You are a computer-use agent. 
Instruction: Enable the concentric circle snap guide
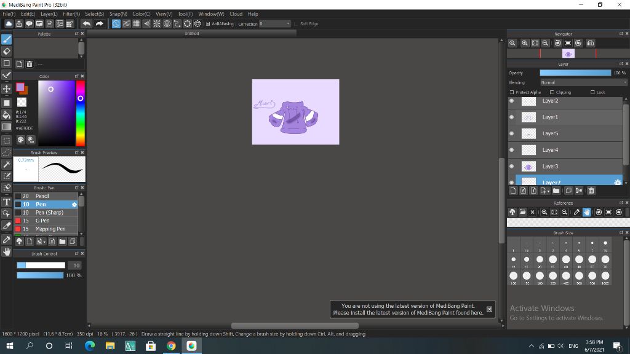click(167, 24)
